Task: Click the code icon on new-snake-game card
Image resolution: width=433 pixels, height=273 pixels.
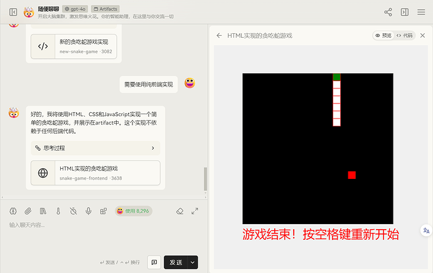Action: [43, 46]
